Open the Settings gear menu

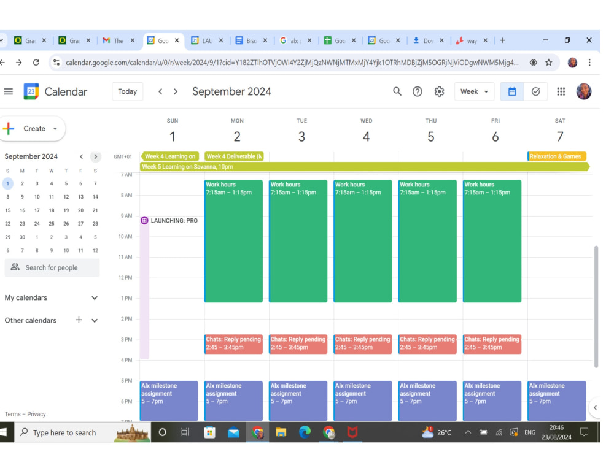click(439, 91)
